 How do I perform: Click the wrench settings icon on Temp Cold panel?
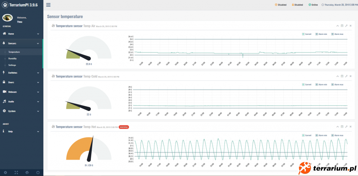pos(346,76)
